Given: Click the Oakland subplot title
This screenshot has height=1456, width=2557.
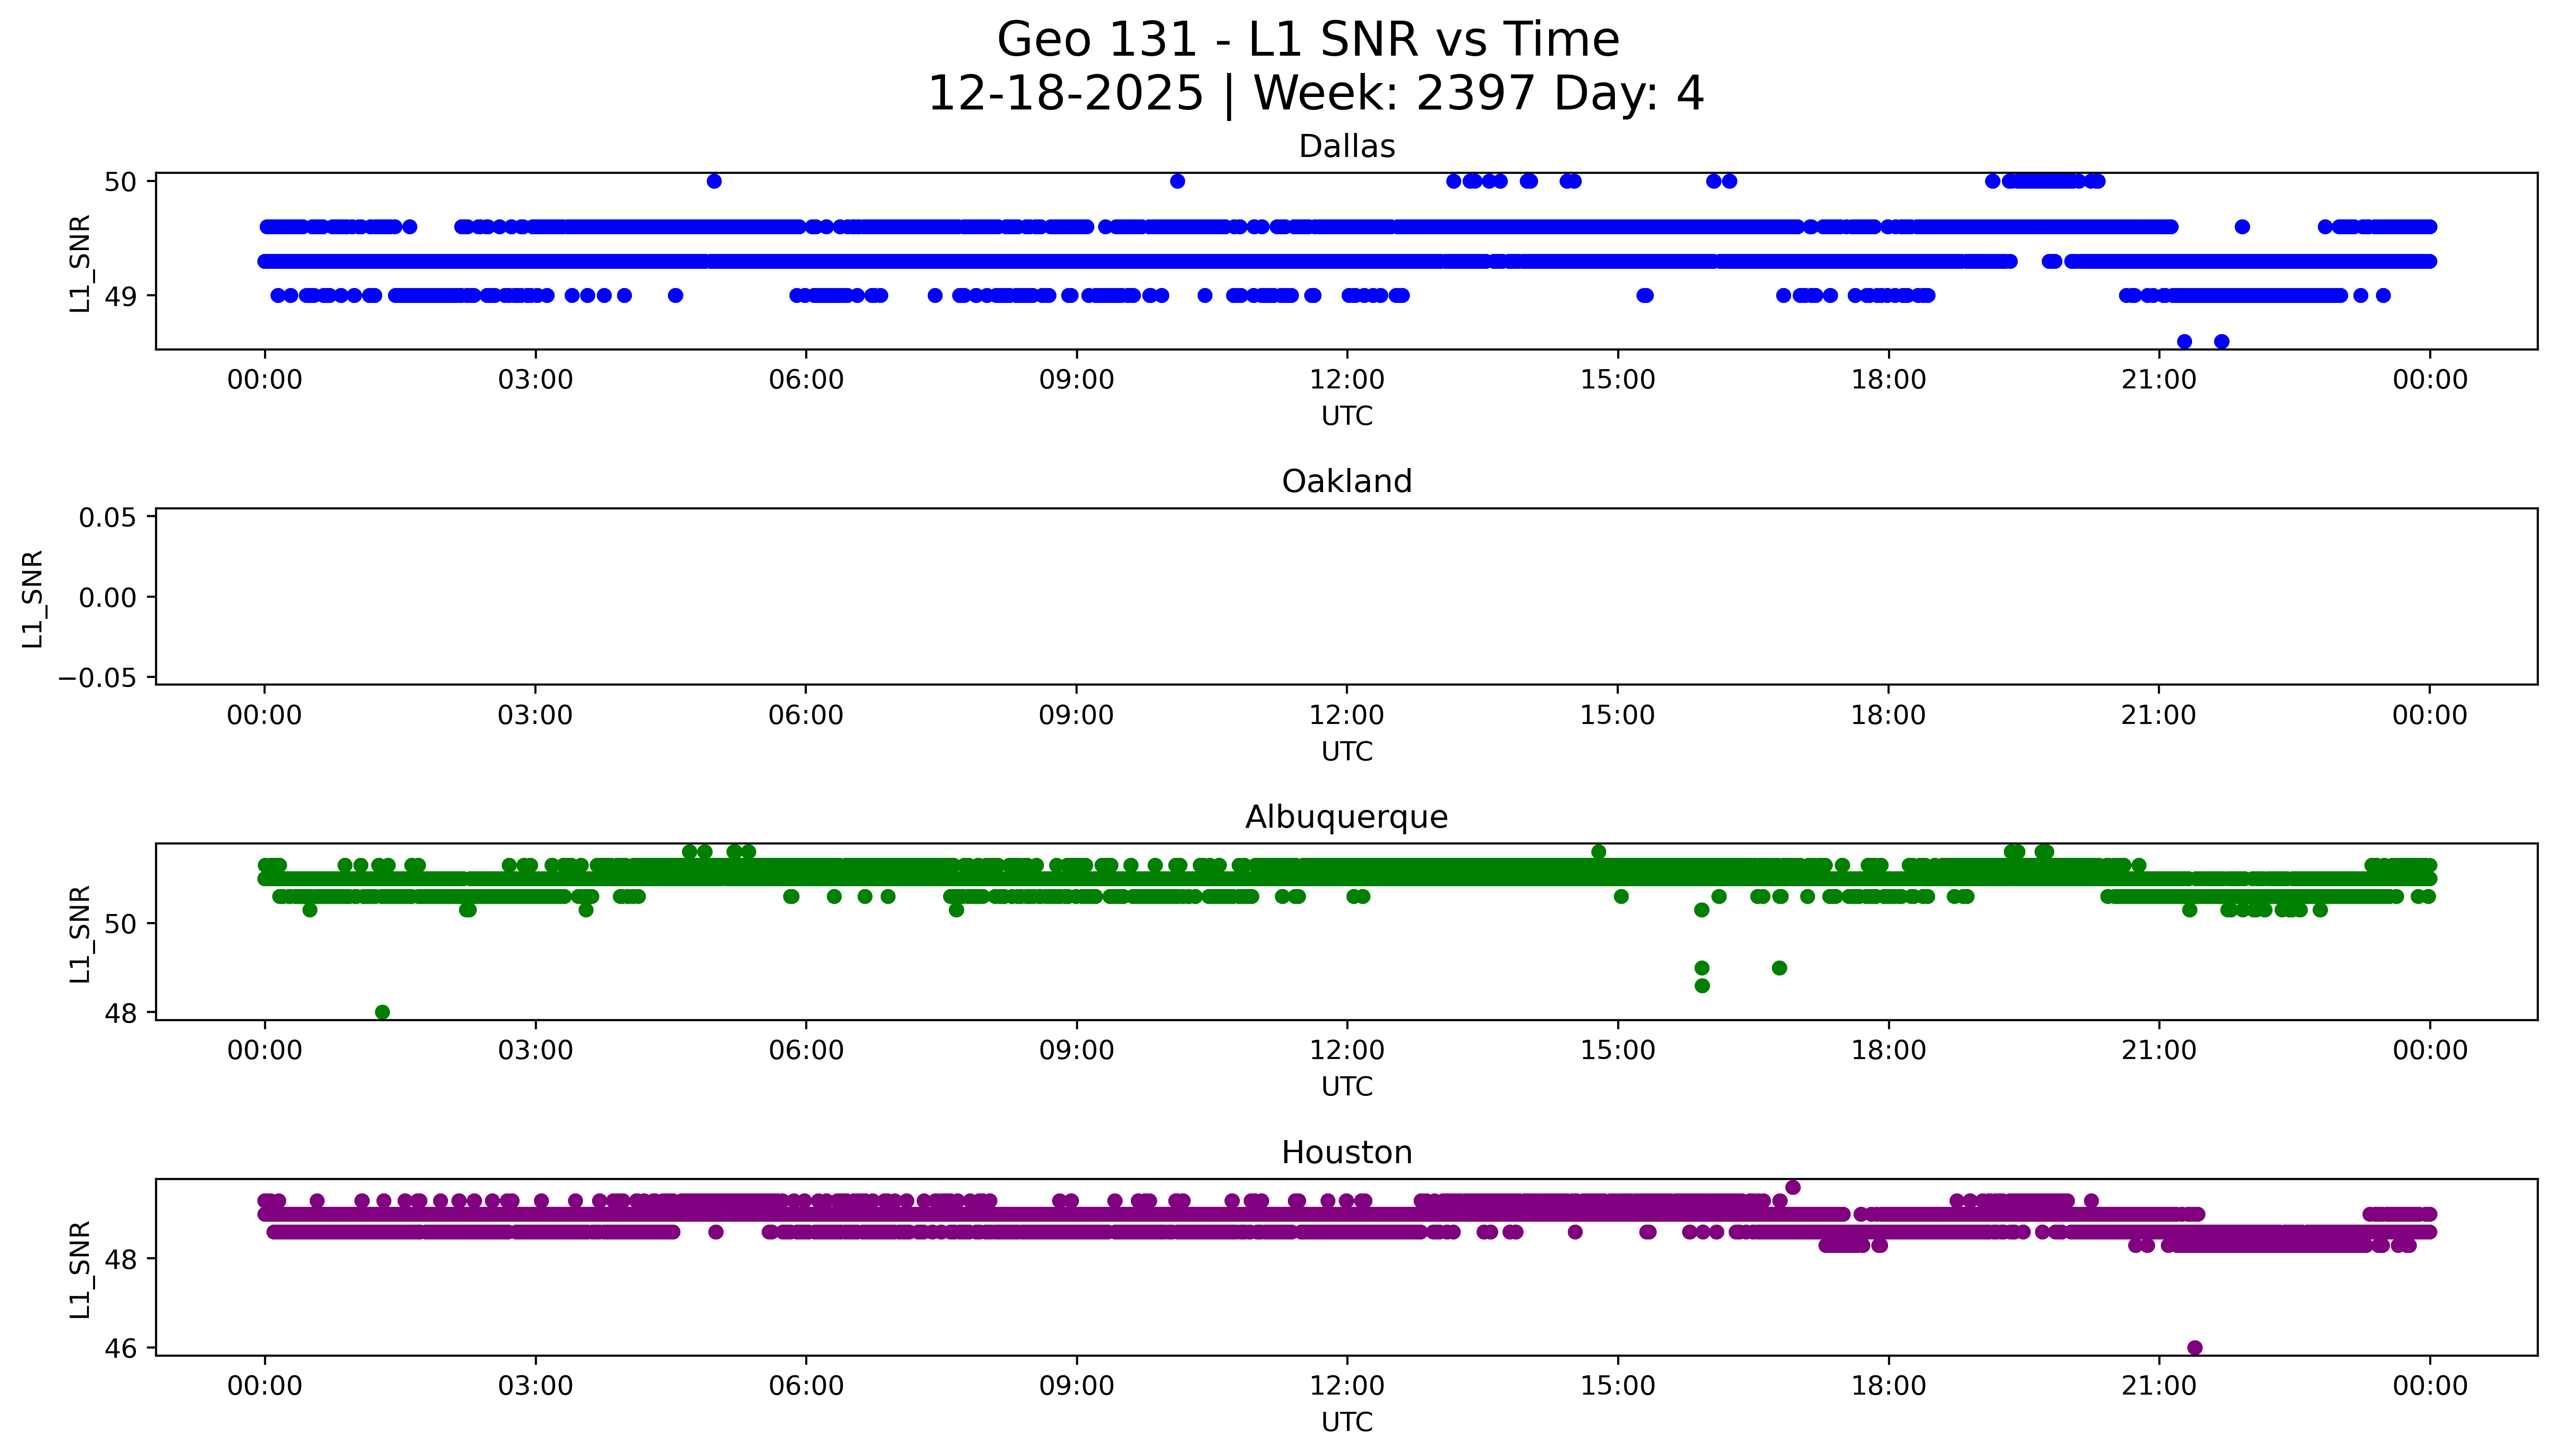Looking at the screenshot, I should [1346, 482].
